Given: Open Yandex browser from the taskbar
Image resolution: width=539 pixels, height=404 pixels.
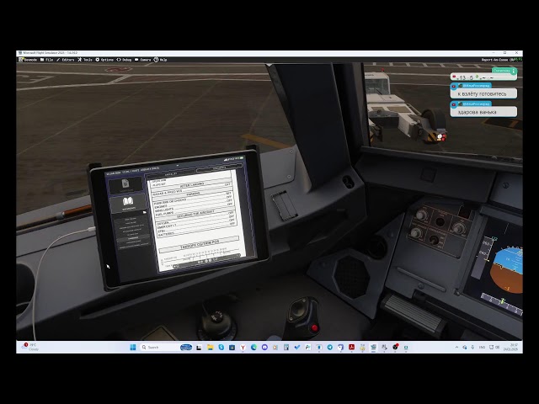Looking at the screenshot, I should coord(243,348).
